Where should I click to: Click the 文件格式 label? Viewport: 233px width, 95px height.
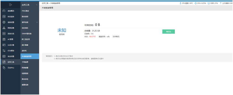click(116, 37)
